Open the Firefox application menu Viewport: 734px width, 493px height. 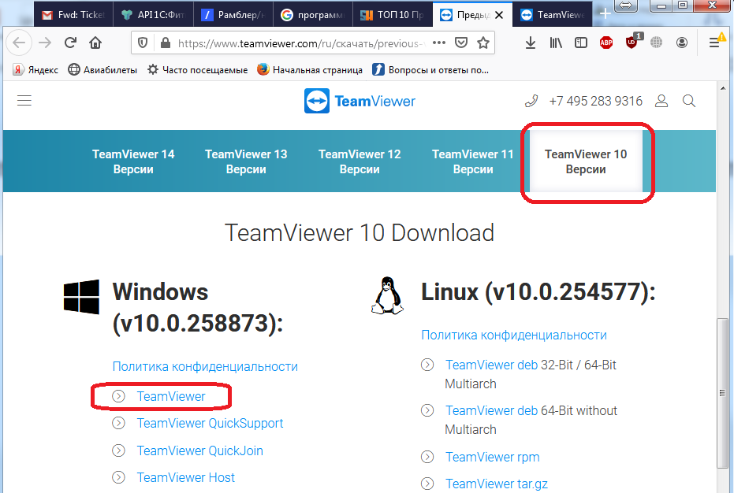pyautogui.click(x=715, y=42)
